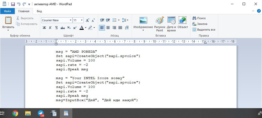Switch to the Вид tab
This screenshot has width=262, height=118.
39,11
